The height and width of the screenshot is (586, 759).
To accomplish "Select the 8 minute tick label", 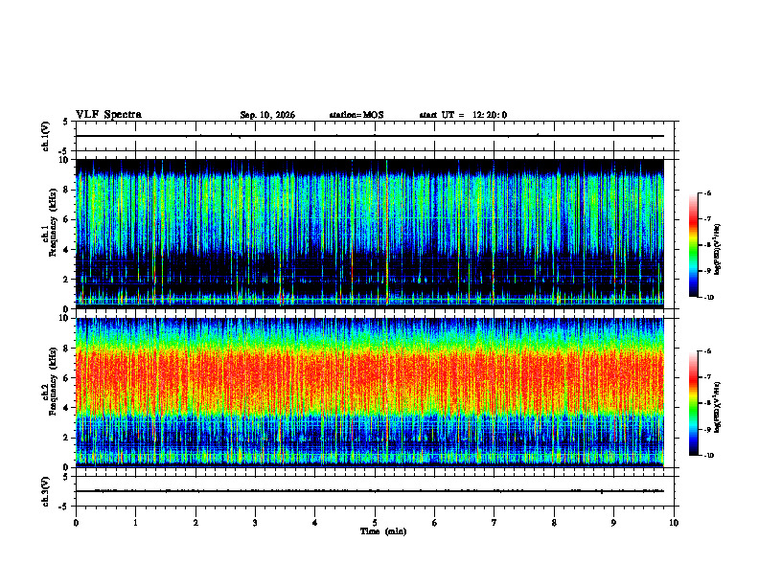I will pyautogui.click(x=554, y=523).
